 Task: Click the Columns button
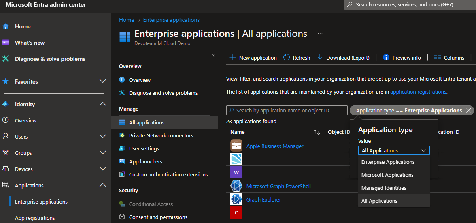coord(449,58)
